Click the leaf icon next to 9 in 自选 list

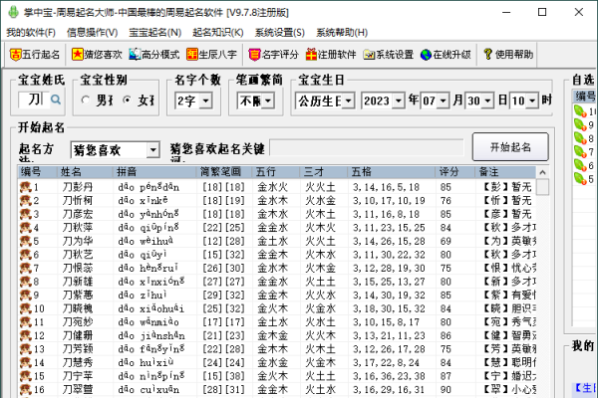coord(580,125)
